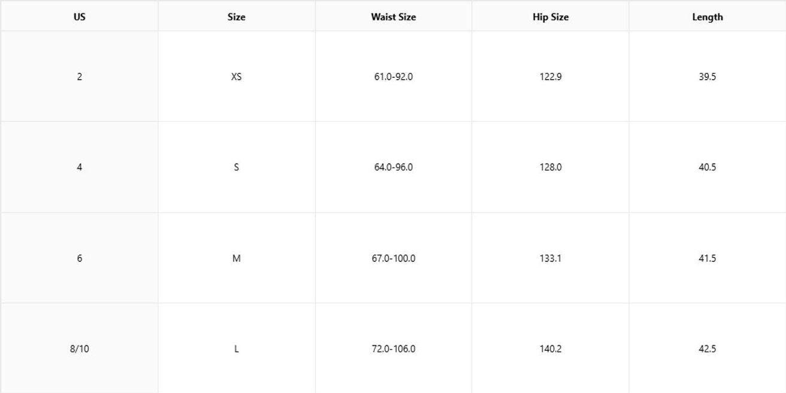The image size is (786, 393).
Task: Click the Size column header
Action: [x=236, y=17]
